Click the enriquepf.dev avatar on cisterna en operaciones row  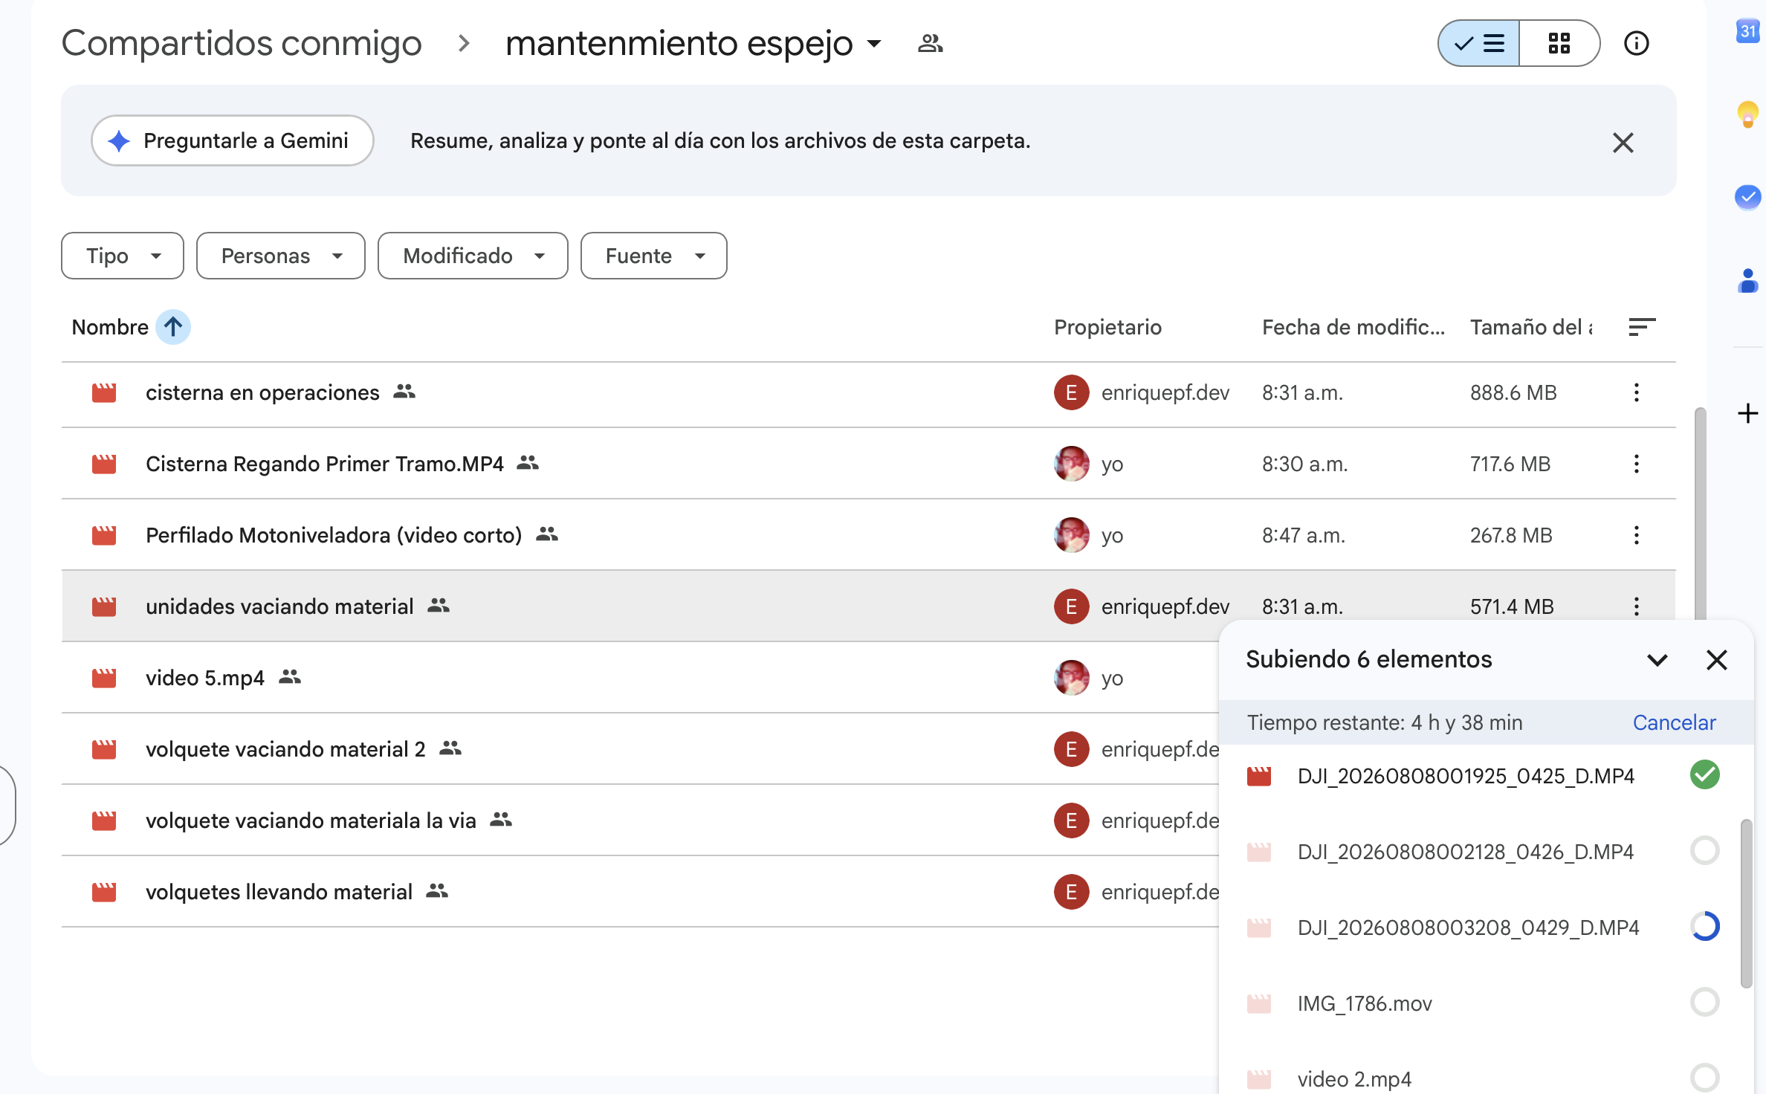pos(1072,392)
